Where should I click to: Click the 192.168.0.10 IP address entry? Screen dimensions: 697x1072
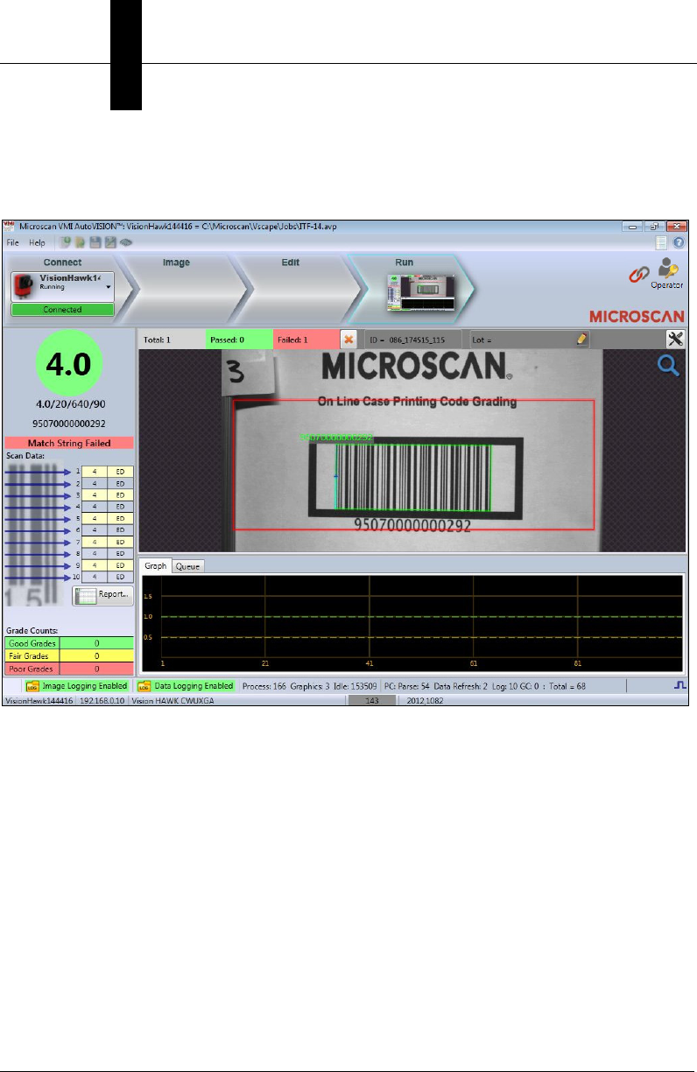tap(103, 701)
